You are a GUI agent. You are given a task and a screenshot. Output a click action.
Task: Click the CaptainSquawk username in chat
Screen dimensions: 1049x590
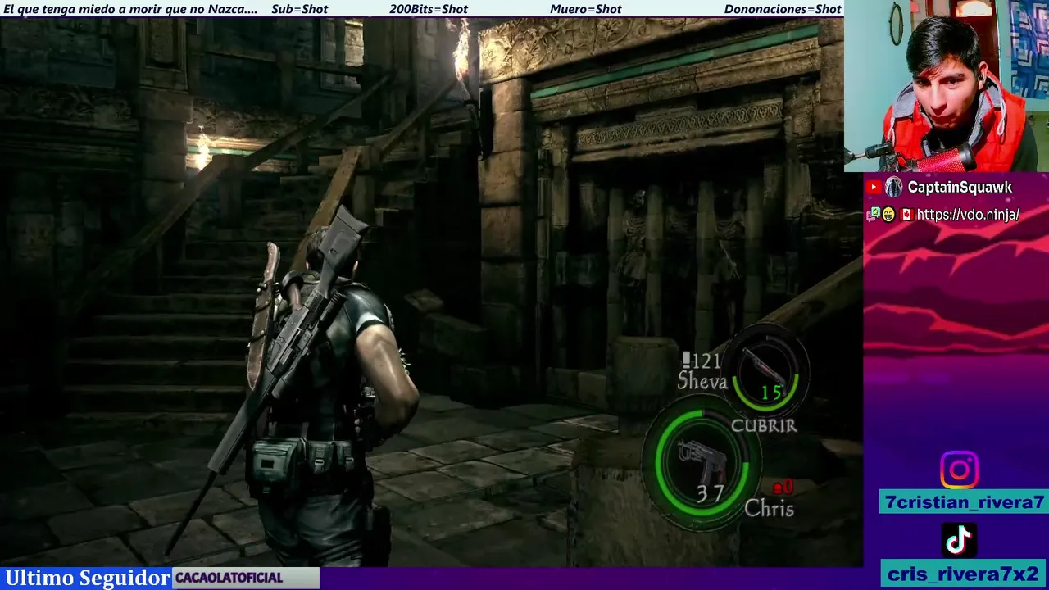click(960, 188)
